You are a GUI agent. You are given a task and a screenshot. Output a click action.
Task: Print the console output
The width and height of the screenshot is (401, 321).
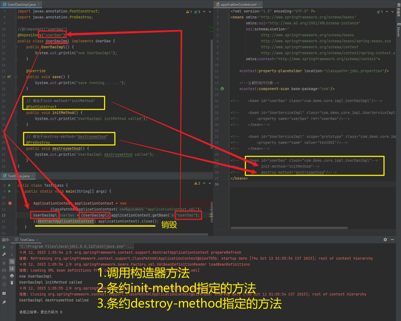tap(12, 276)
